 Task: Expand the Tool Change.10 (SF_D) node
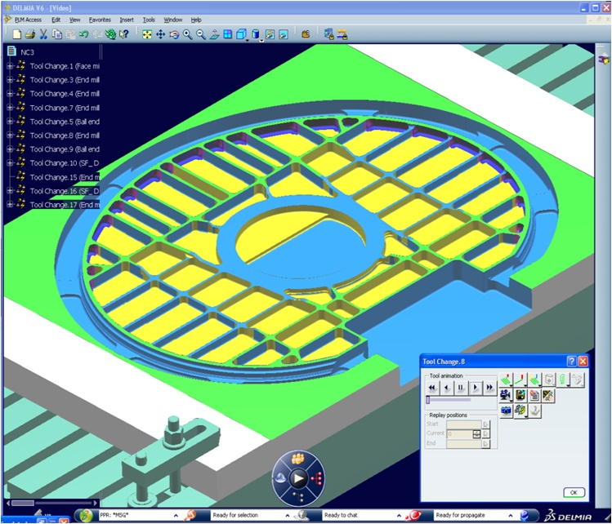[x=10, y=163]
